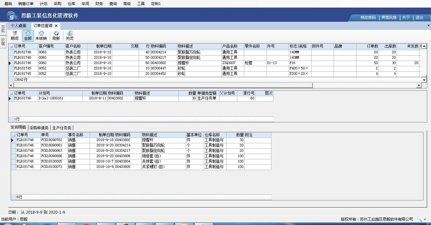This screenshot has height=225, width=431.
Task: Expand the 导航 side panel
Action: [3, 29]
